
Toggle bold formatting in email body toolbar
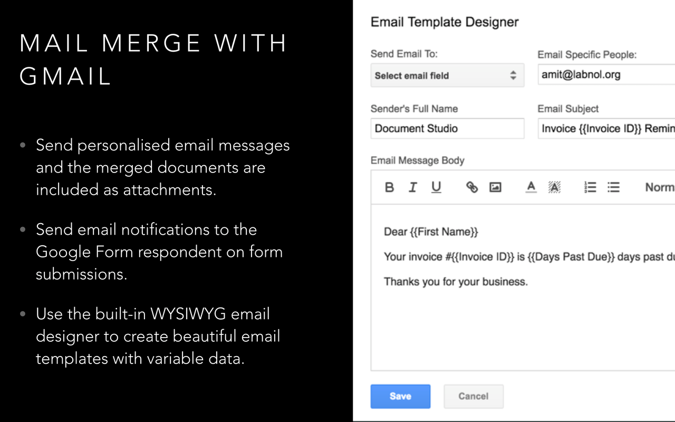389,187
